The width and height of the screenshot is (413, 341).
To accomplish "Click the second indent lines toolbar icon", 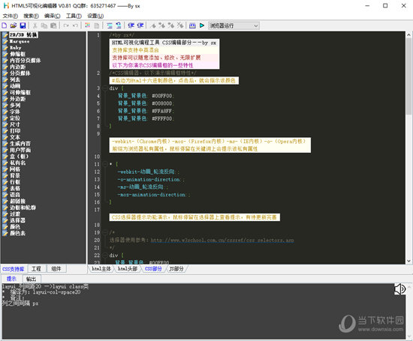I will (x=119, y=25).
